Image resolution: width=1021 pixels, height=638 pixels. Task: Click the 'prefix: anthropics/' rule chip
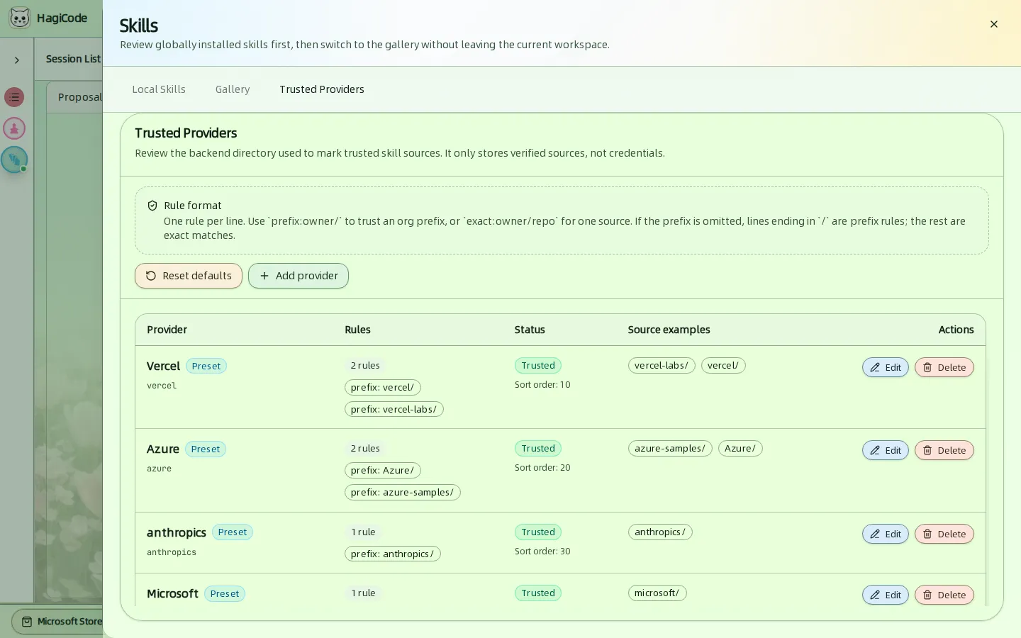tap(393, 554)
